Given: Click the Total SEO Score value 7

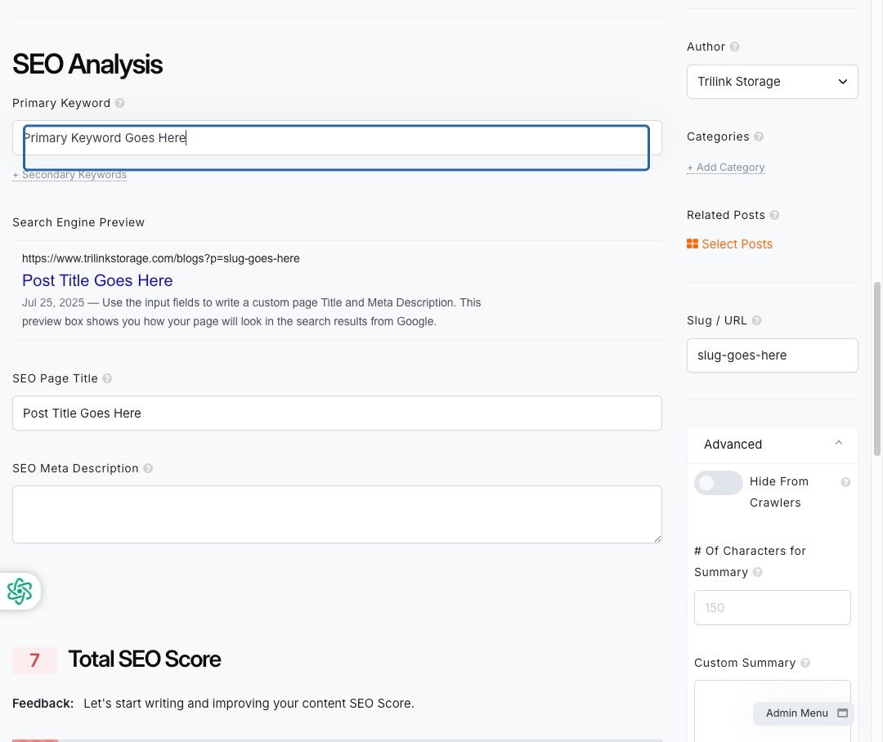Looking at the screenshot, I should coord(34,660).
